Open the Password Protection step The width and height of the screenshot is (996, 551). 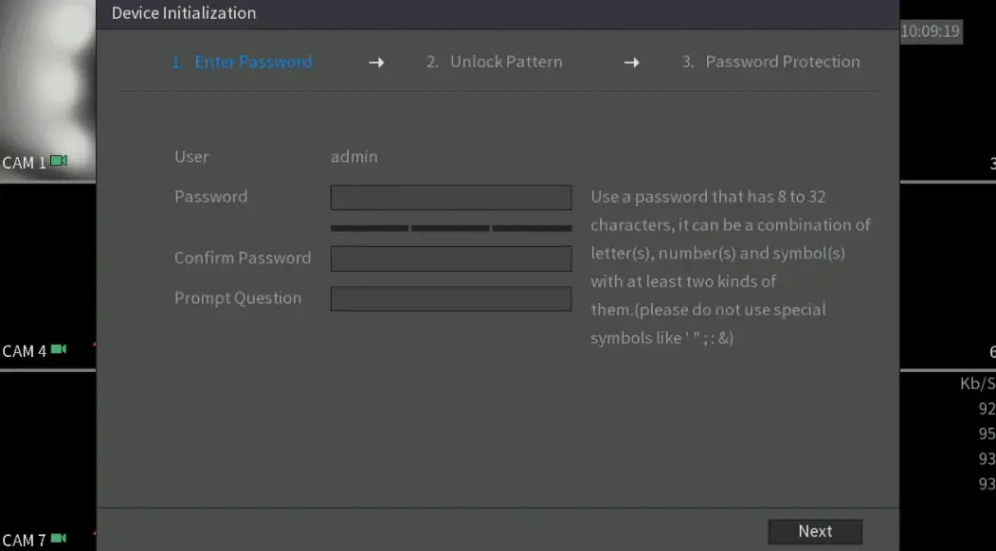[x=770, y=62]
